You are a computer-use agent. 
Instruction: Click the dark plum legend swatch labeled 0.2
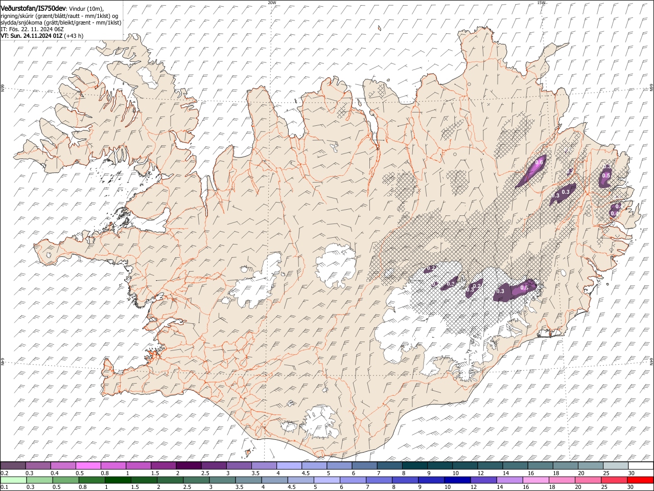tap(13, 465)
